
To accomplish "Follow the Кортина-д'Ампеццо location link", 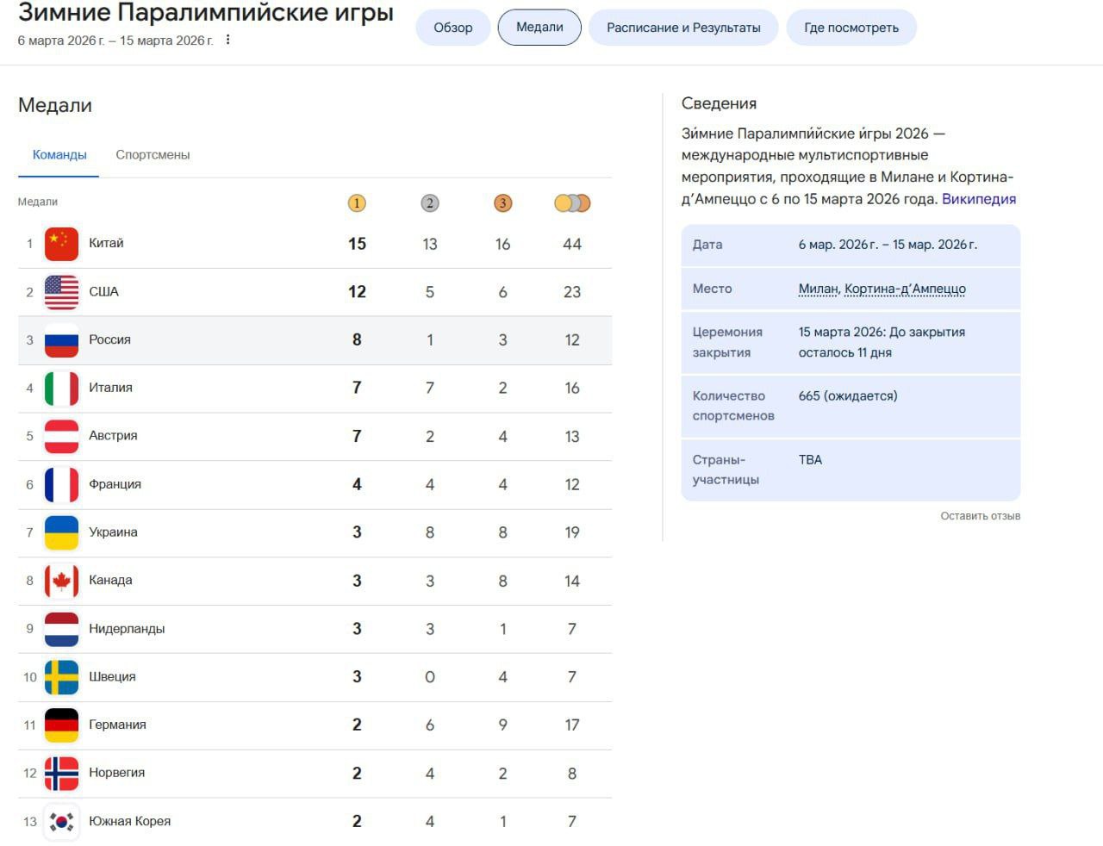I will point(905,289).
